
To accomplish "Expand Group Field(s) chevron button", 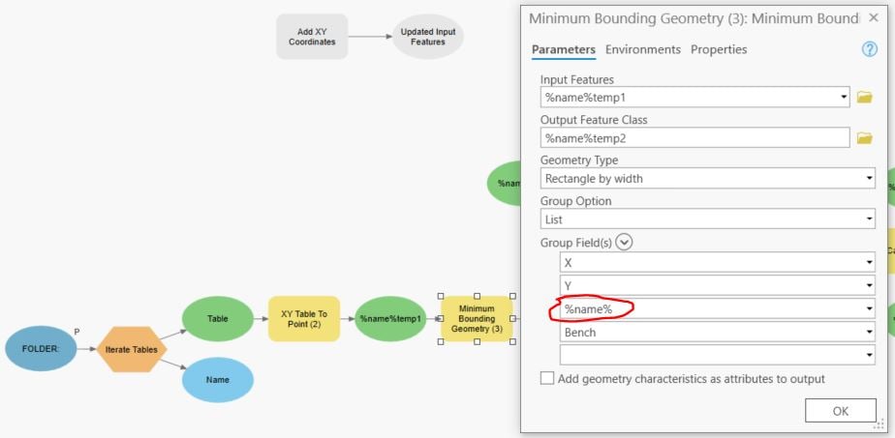I will [624, 243].
